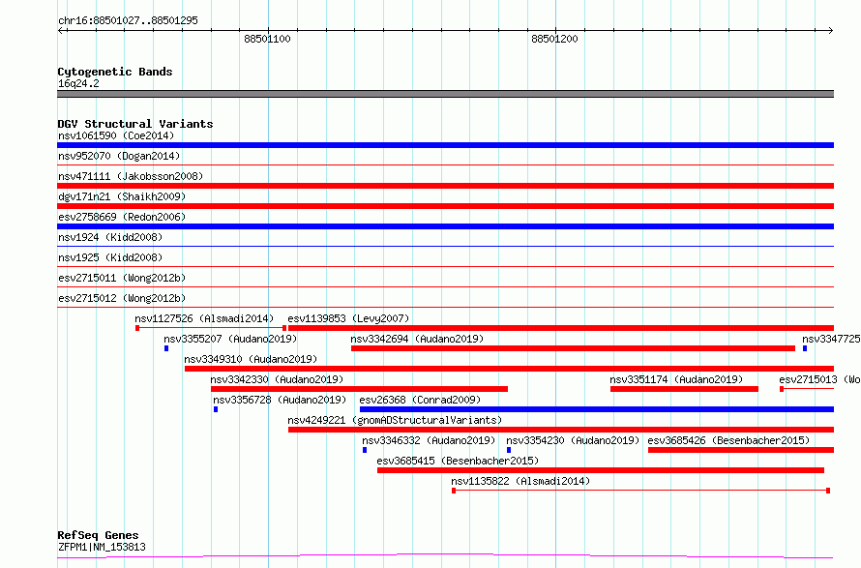Click the nsv471111 (Jakobsson2008) red bar
861x568 pixels.
445,186
